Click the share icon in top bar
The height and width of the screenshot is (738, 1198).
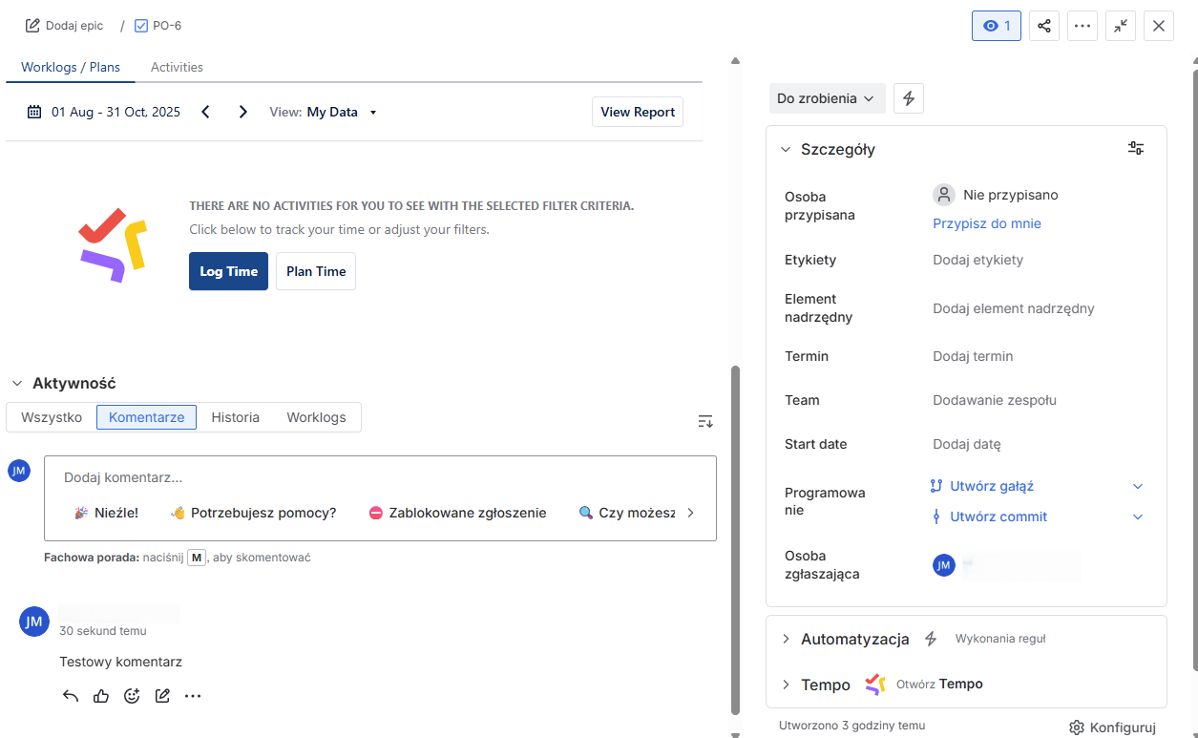(1044, 26)
